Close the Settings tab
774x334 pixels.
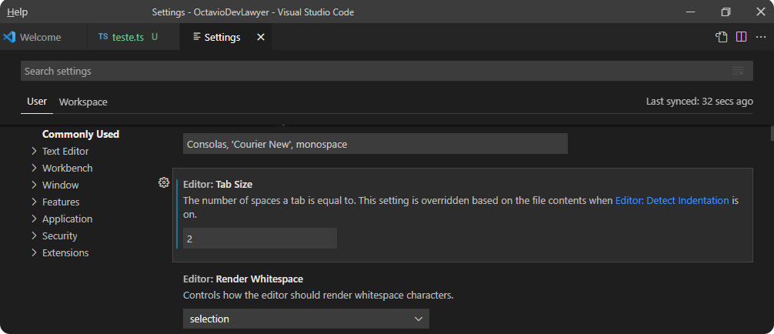pyautogui.click(x=261, y=37)
